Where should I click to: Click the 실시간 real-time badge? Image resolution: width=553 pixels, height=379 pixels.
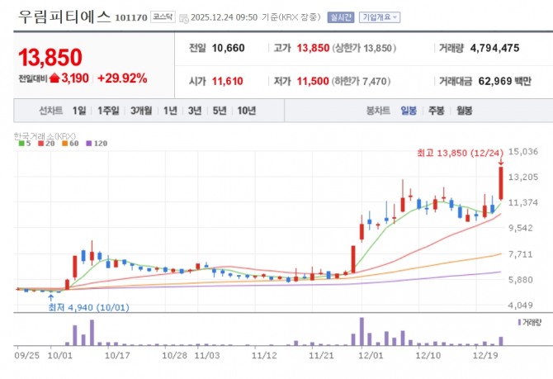coord(340,17)
